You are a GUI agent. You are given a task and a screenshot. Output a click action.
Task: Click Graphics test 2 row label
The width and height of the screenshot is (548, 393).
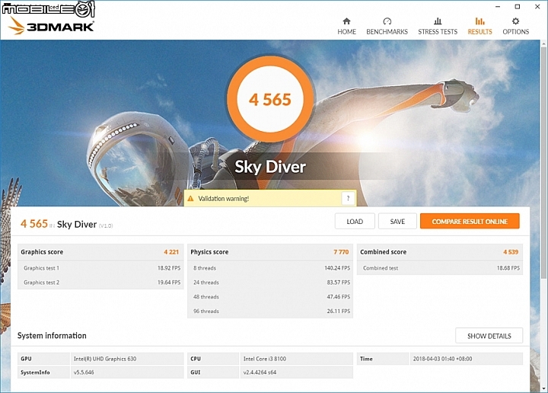[x=42, y=283]
